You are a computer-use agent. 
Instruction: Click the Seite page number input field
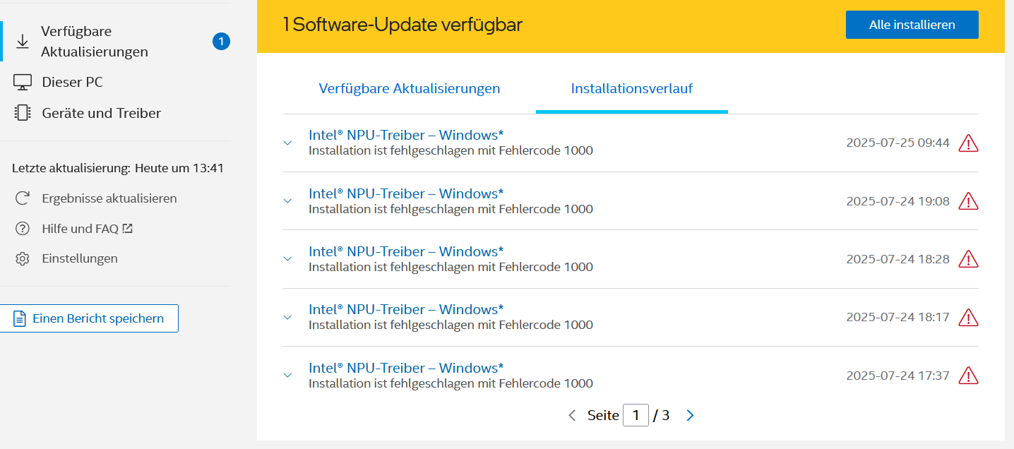[x=636, y=416]
